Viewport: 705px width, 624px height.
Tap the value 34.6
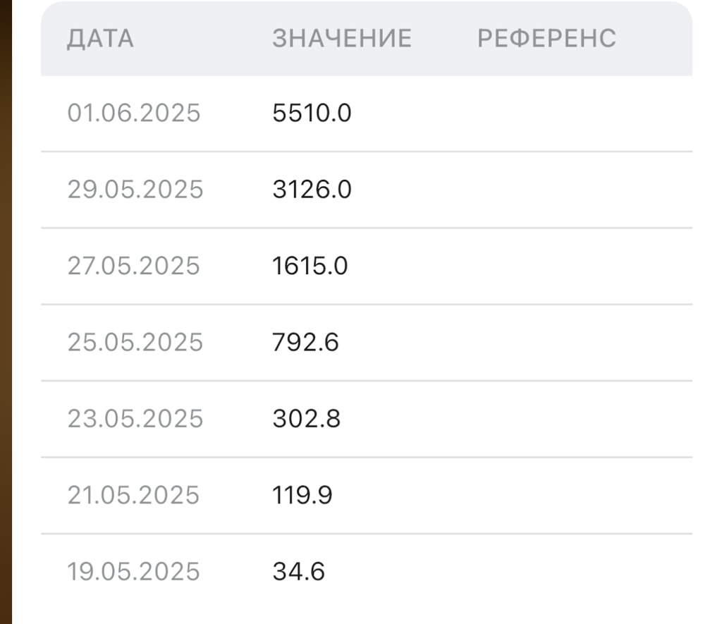pos(299,571)
